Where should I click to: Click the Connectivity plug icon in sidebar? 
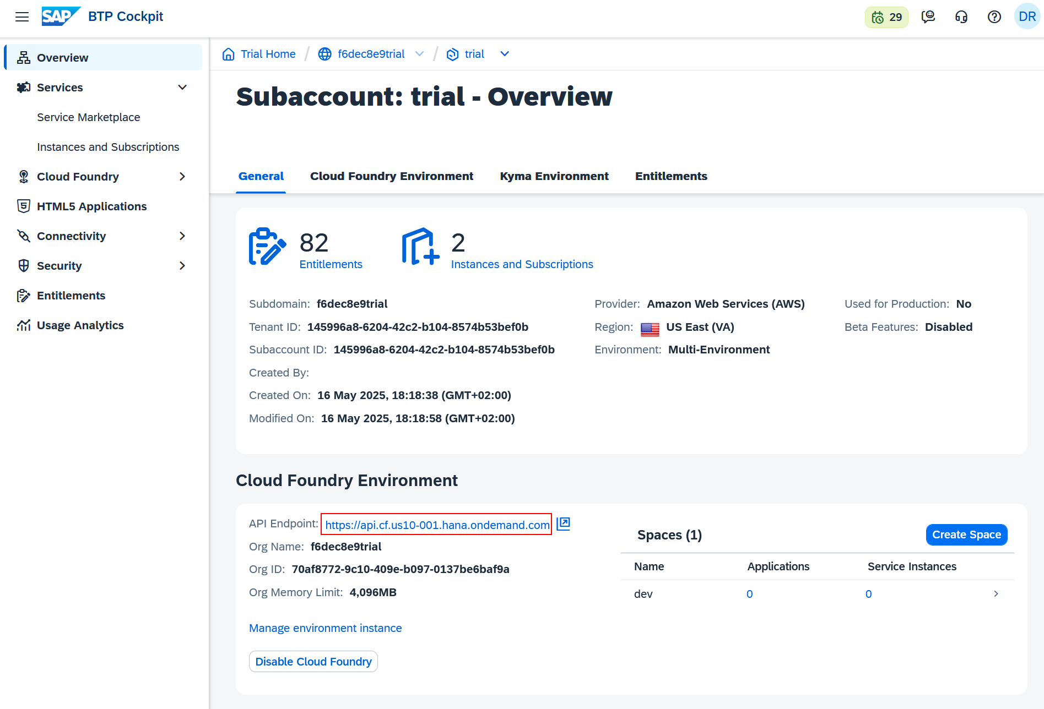24,236
